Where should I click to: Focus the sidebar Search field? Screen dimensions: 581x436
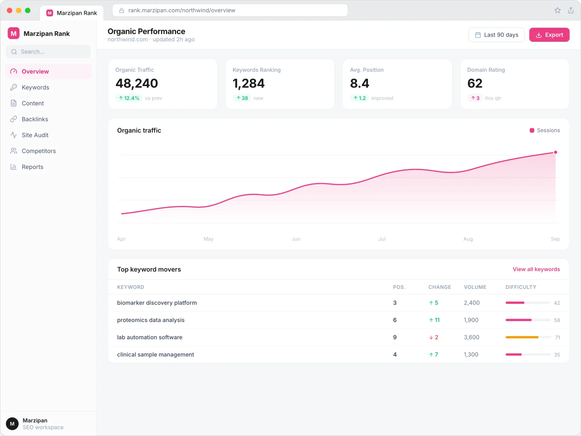click(48, 52)
